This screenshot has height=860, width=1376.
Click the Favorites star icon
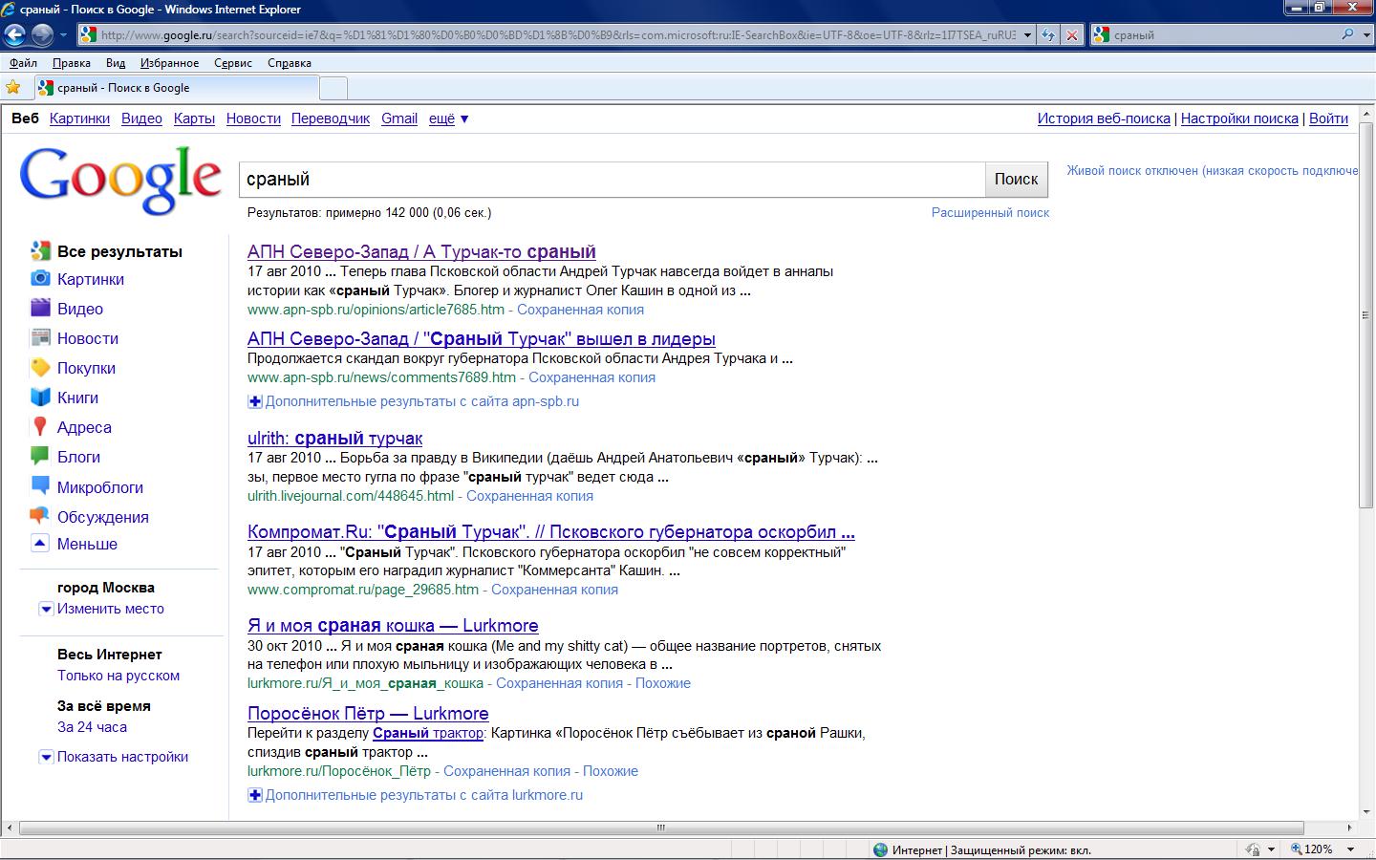coord(13,87)
